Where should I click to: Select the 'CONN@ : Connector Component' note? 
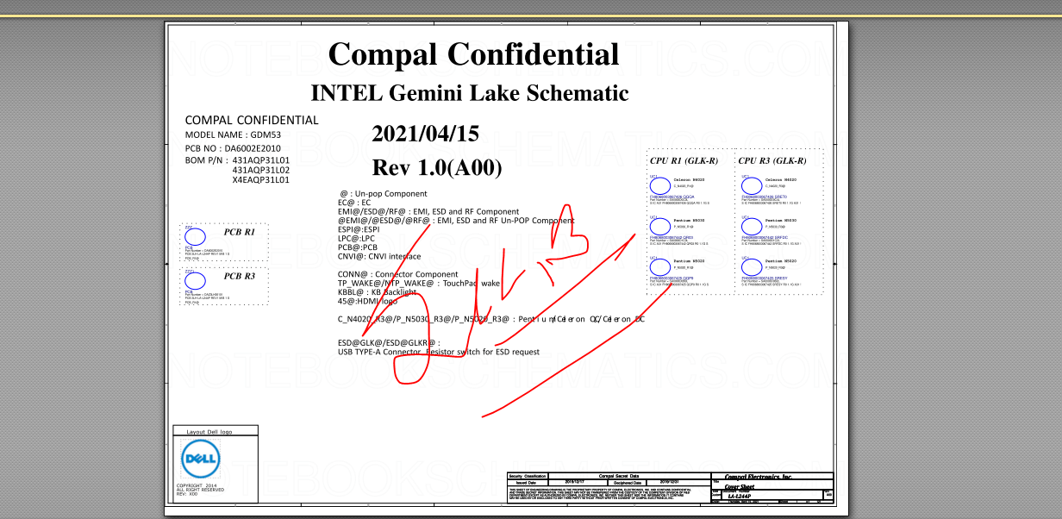(398, 274)
